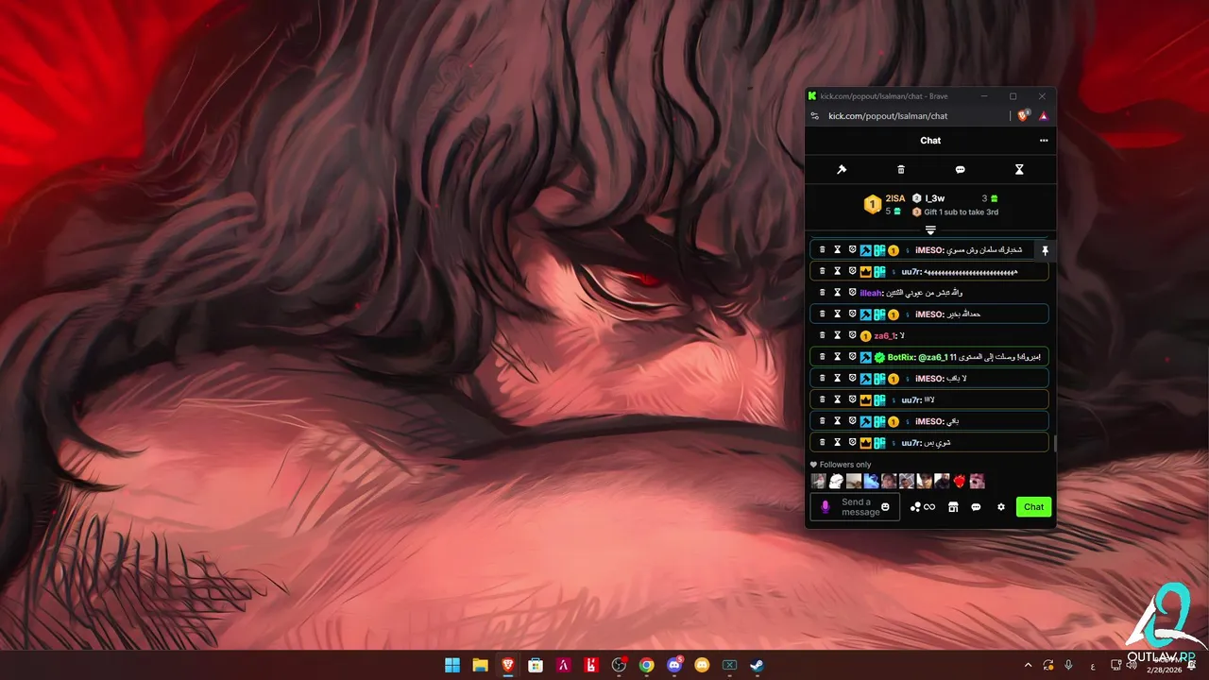Open the three-dots Chat options menu
1209x680 pixels.
[1044, 141]
